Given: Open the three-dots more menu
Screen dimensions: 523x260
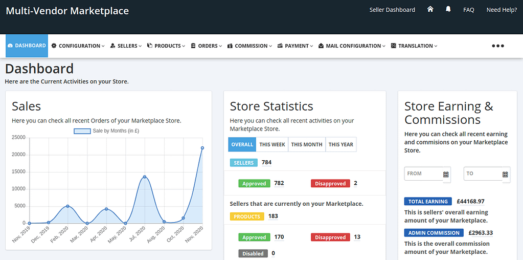Looking at the screenshot, I should click(498, 46).
